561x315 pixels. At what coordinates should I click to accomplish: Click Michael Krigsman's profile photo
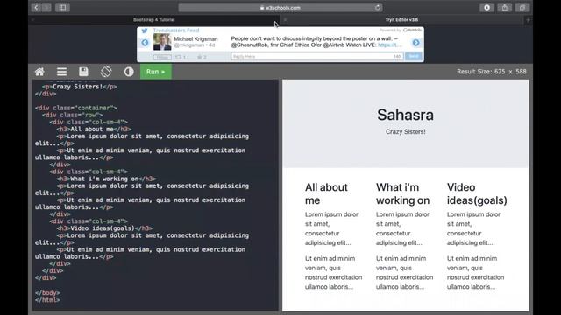click(x=162, y=42)
